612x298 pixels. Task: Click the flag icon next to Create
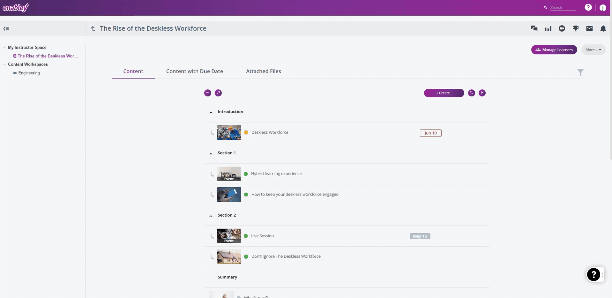pos(482,93)
